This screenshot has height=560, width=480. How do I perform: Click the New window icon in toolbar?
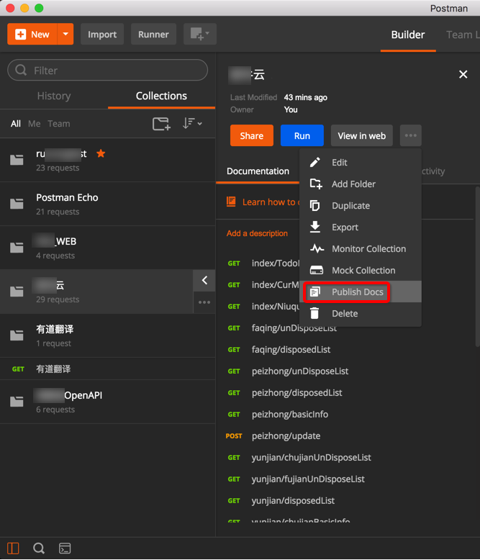[x=199, y=35]
